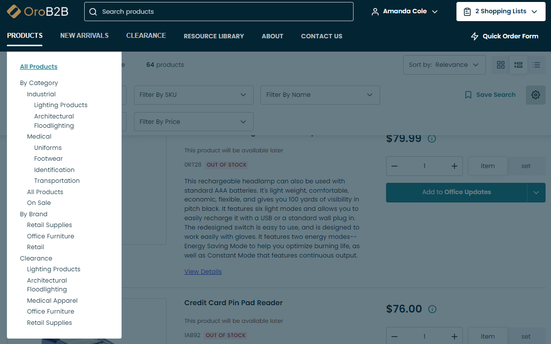Open filter settings gear

[x=536, y=95]
